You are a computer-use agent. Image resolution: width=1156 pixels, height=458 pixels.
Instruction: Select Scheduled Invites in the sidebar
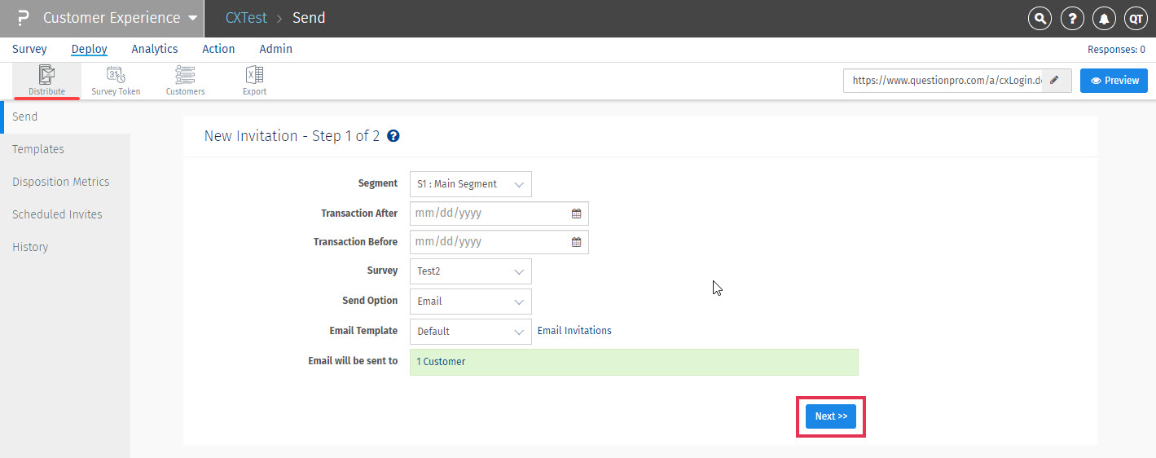(x=65, y=214)
